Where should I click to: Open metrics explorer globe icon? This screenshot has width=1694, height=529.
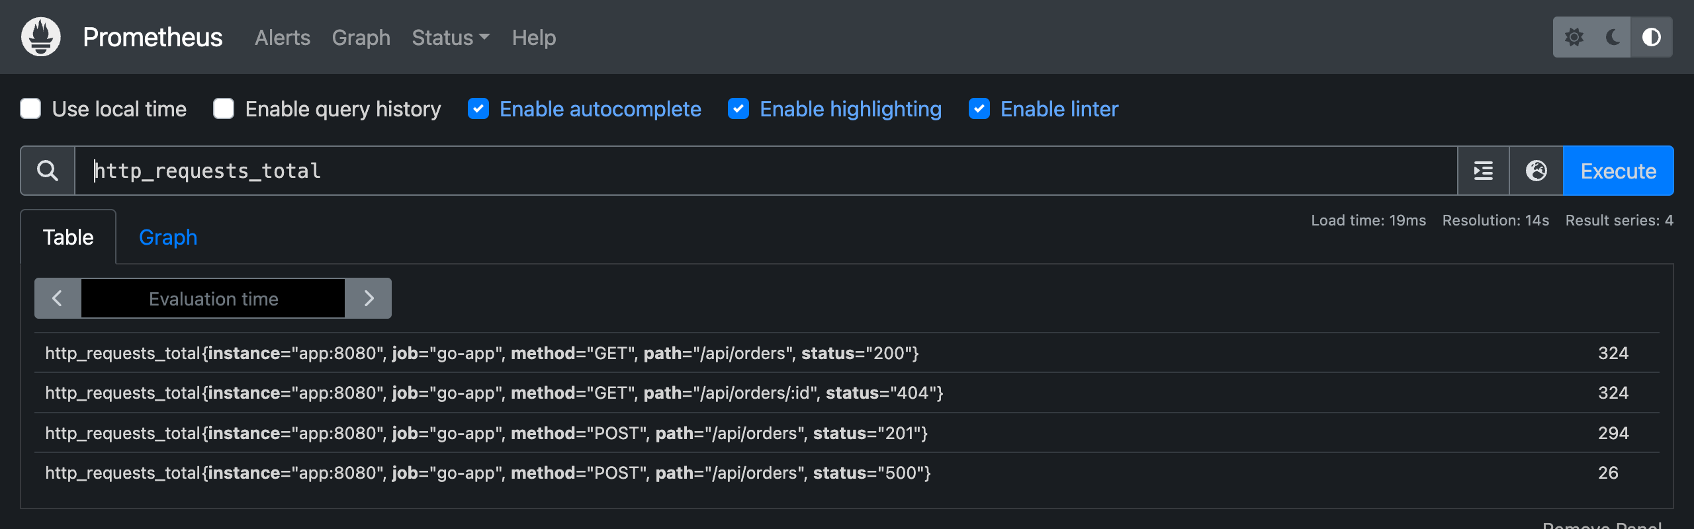(1537, 171)
